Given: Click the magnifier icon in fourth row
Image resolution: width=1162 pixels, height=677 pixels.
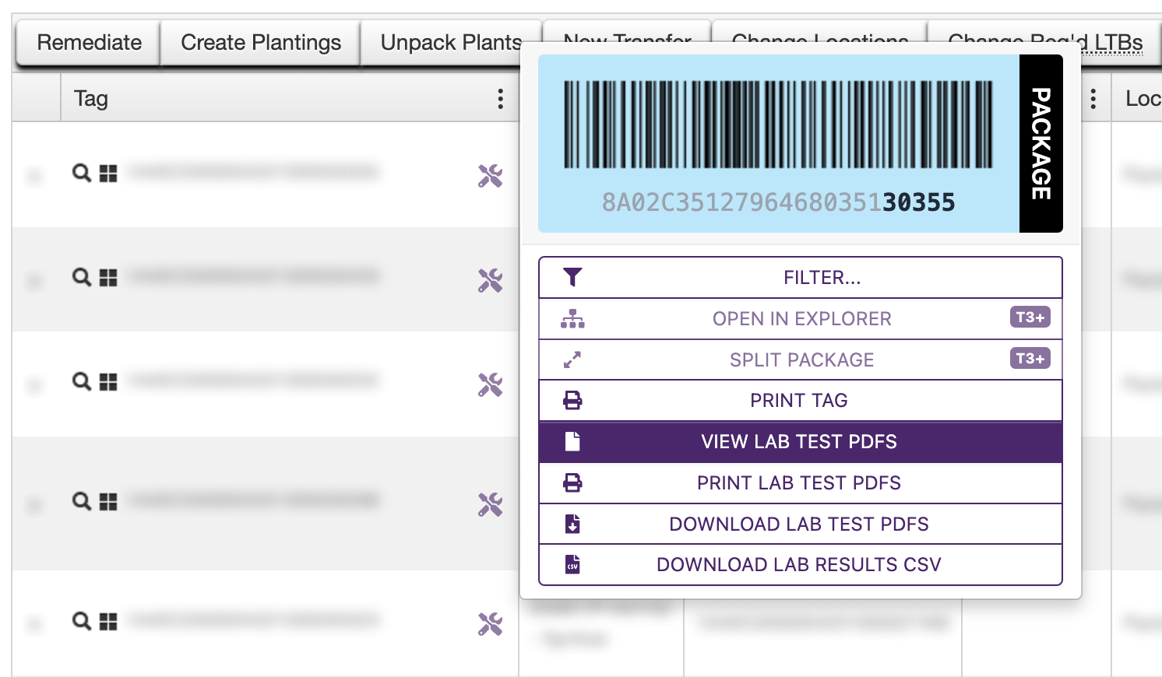Looking at the screenshot, I should [81, 501].
